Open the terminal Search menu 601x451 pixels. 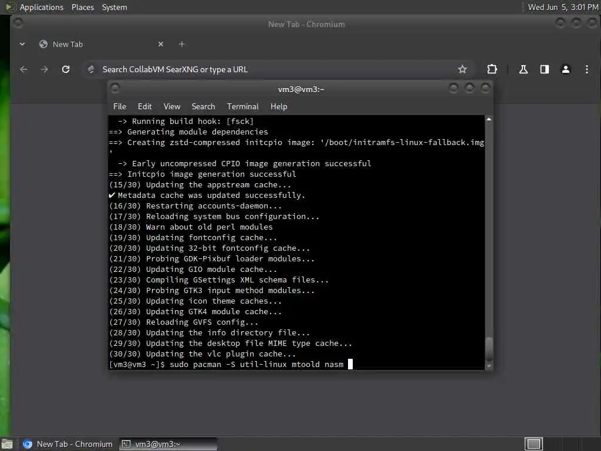(203, 107)
